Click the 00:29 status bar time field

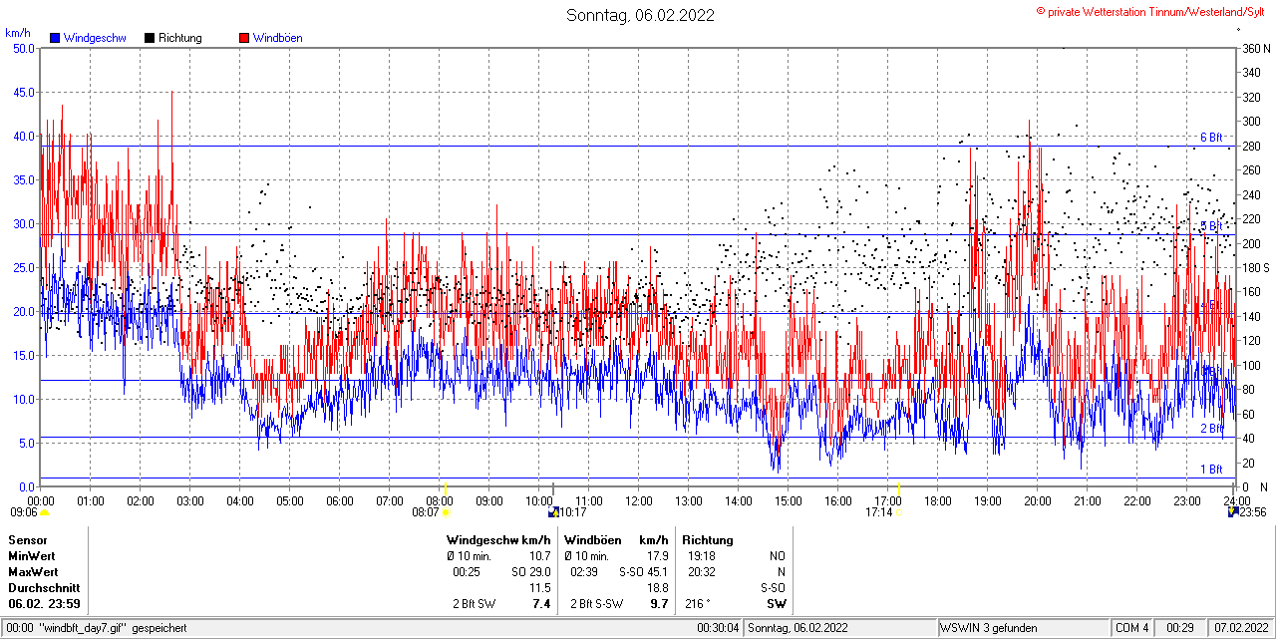click(1181, 628)
